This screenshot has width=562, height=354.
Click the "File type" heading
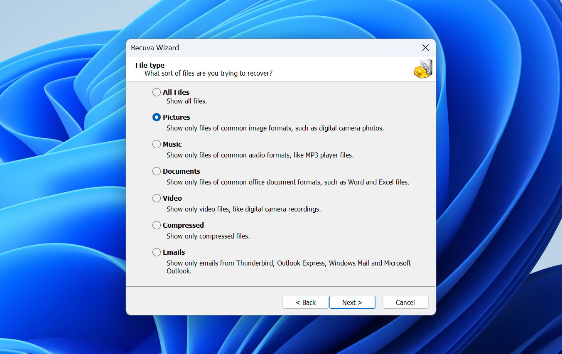150,65
